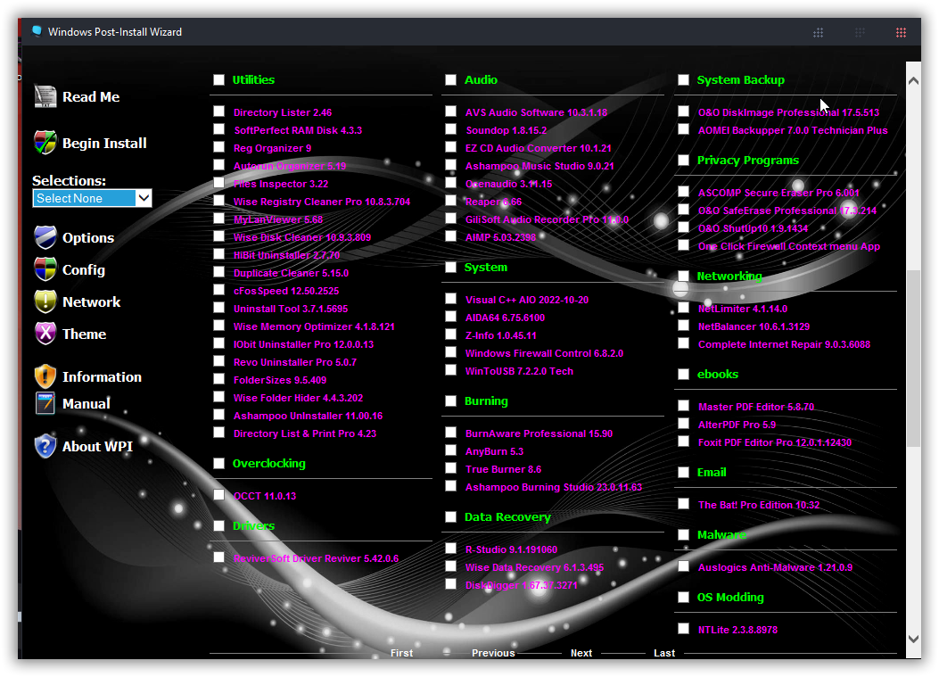939x677 pixels.
Task: Select ReviverSoft Driver Reviver 5.42.0.6 entry
Action: click(x=317, y=559)
